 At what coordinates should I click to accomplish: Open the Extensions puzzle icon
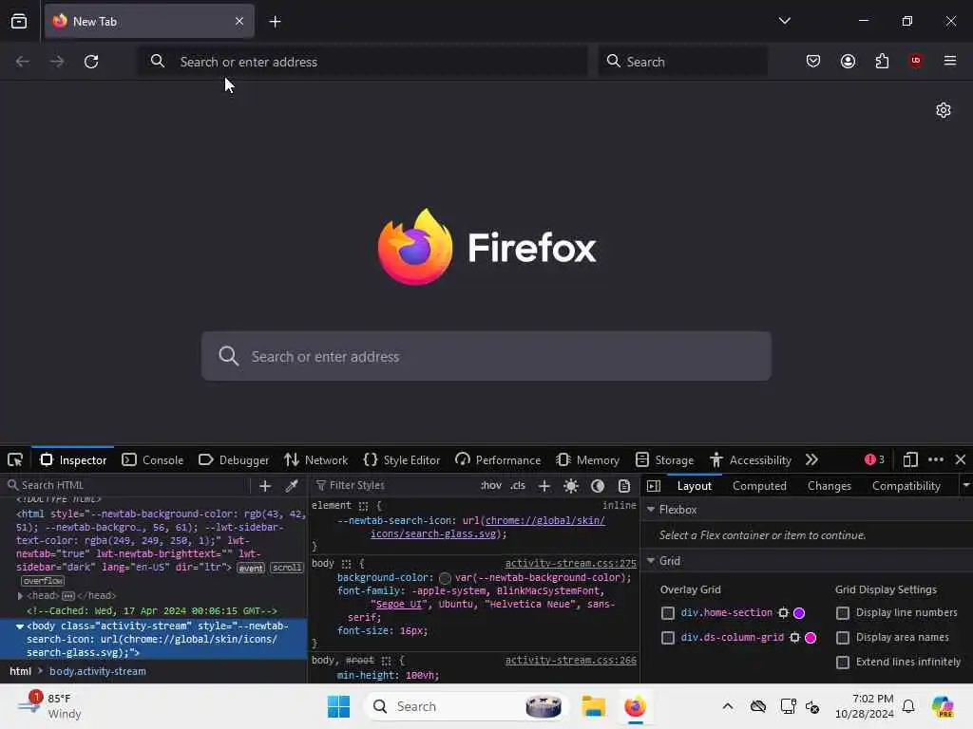tap(882, 61)
